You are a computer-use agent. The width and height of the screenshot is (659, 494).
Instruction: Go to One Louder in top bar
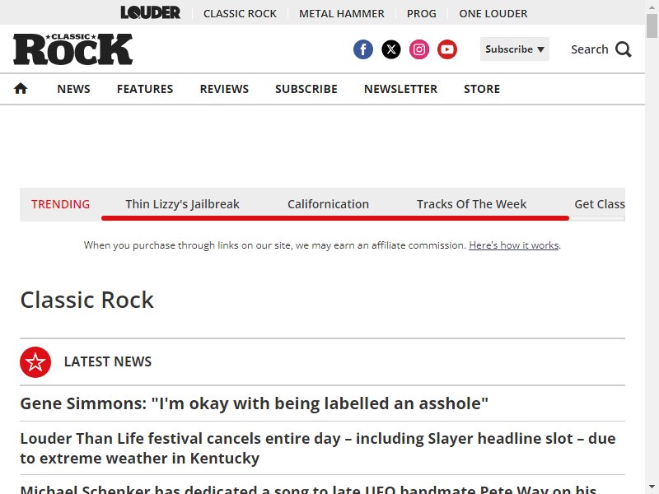pos(493,13)
